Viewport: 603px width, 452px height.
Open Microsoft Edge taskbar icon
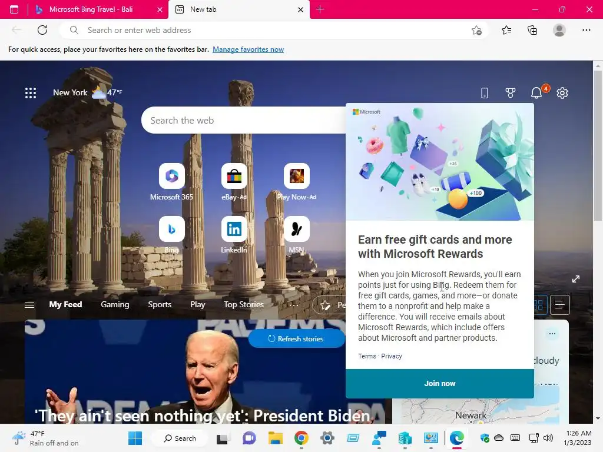pos(457,438)
